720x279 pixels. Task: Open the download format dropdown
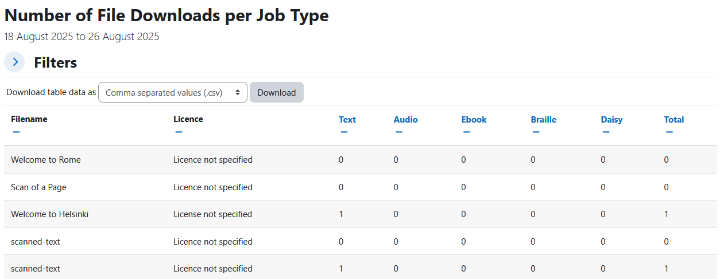click(x=173, y=92)
